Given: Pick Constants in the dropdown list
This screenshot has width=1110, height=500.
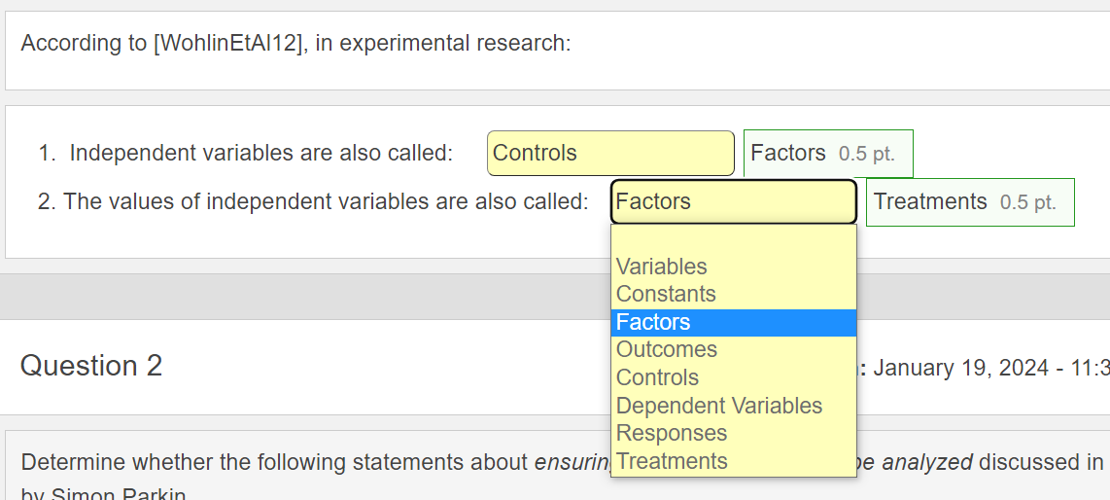Looking at the screenshot, I should point(666,294).
